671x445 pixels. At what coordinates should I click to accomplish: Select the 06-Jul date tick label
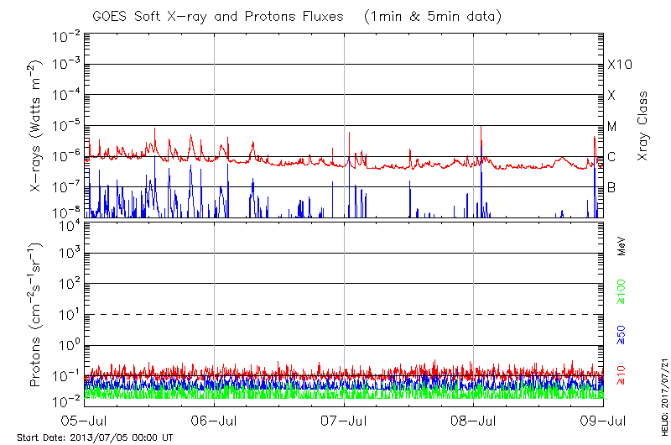click(x=214, y=419)
